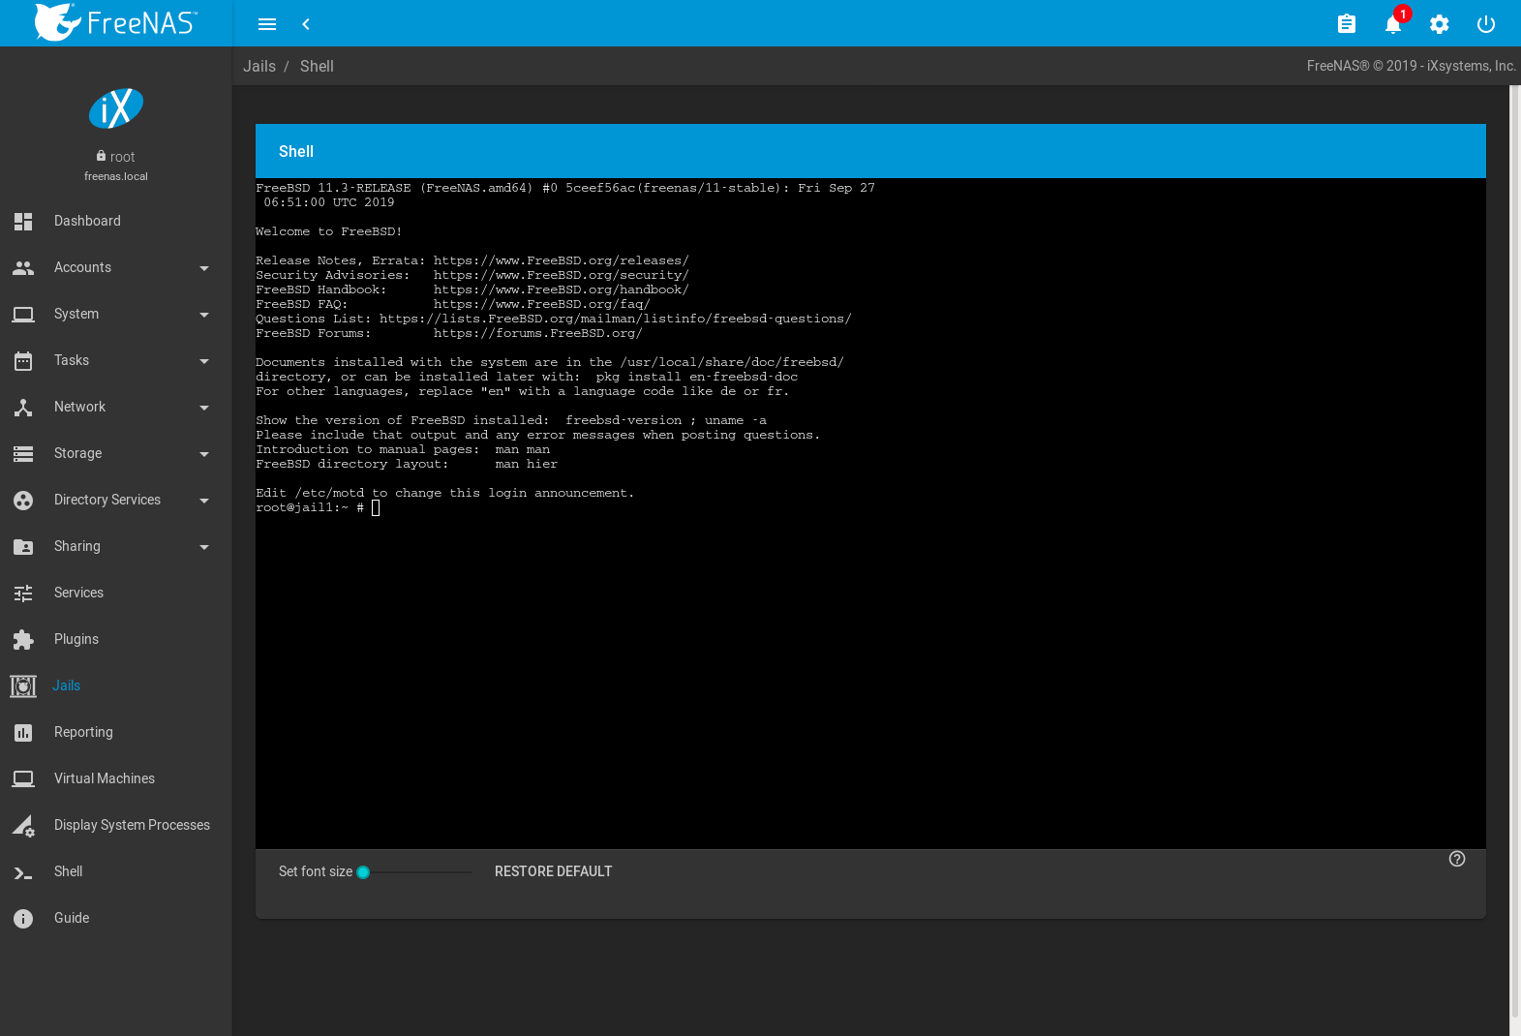This screenshot has width=1521, height=1036.
Task: Click the Plugins puzzle piece icon
Action: [23, 639]
